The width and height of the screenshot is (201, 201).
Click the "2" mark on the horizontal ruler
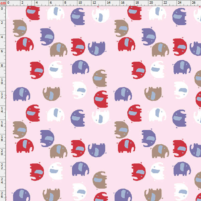pyautogui.click(x=22, y=3)
